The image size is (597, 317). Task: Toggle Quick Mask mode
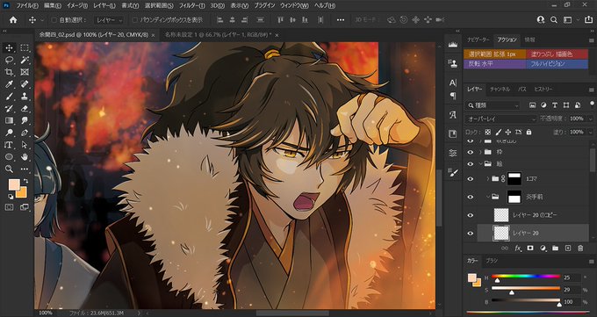coord(9,207)
